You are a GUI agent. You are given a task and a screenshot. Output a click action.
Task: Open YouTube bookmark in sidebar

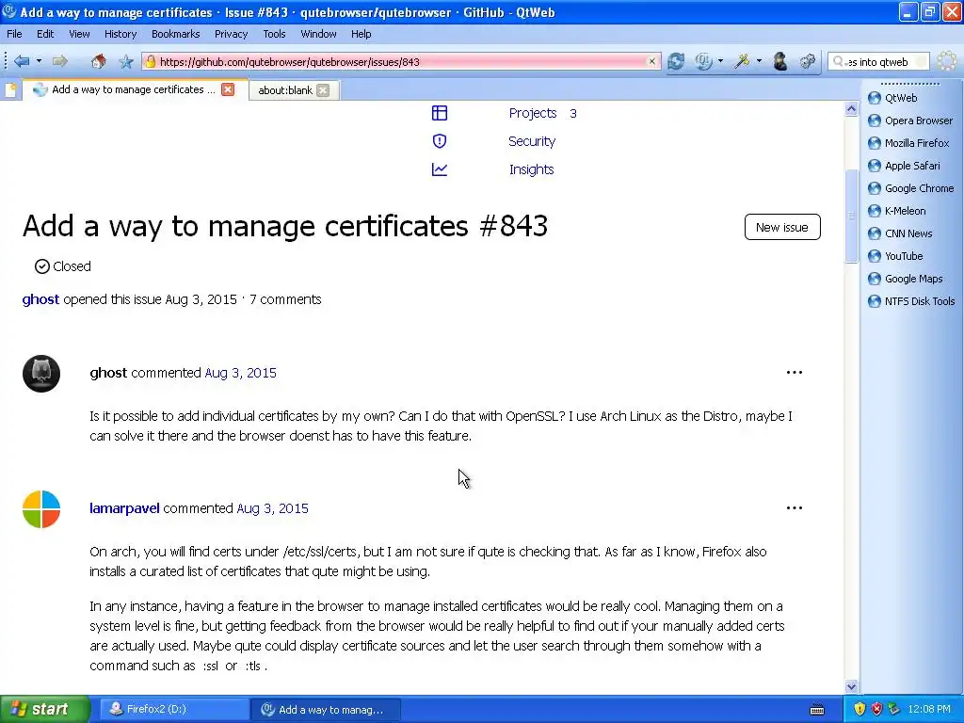pyautogui.click(x=895, y=256)
